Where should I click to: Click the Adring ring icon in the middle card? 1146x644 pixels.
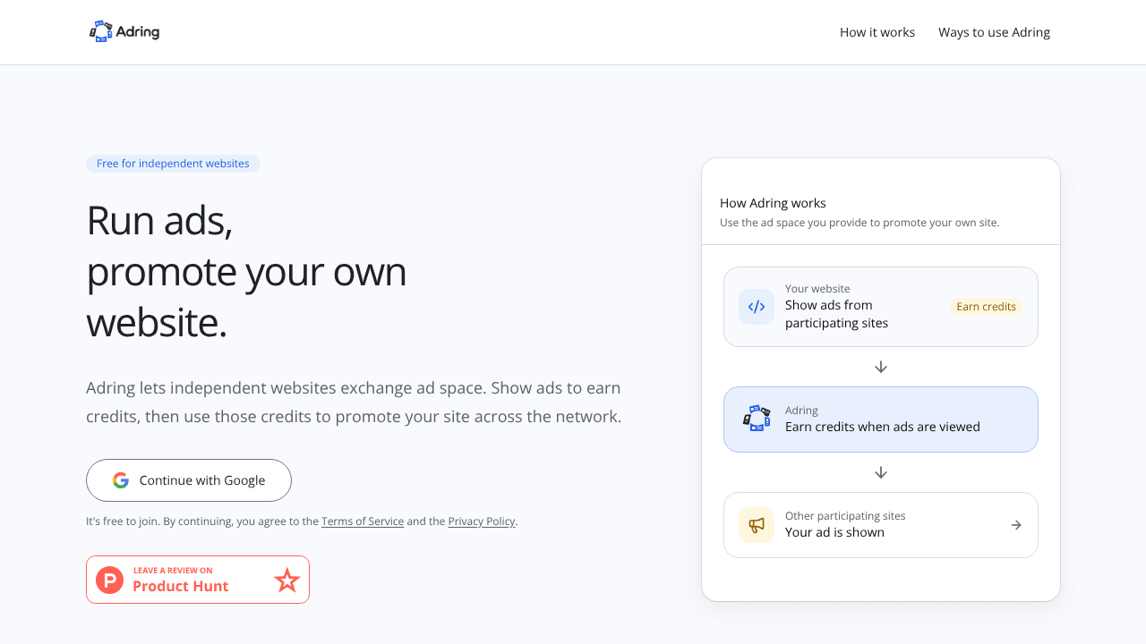(757, 419)
